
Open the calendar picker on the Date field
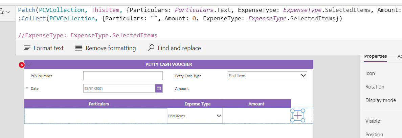[x=159, y=88]
